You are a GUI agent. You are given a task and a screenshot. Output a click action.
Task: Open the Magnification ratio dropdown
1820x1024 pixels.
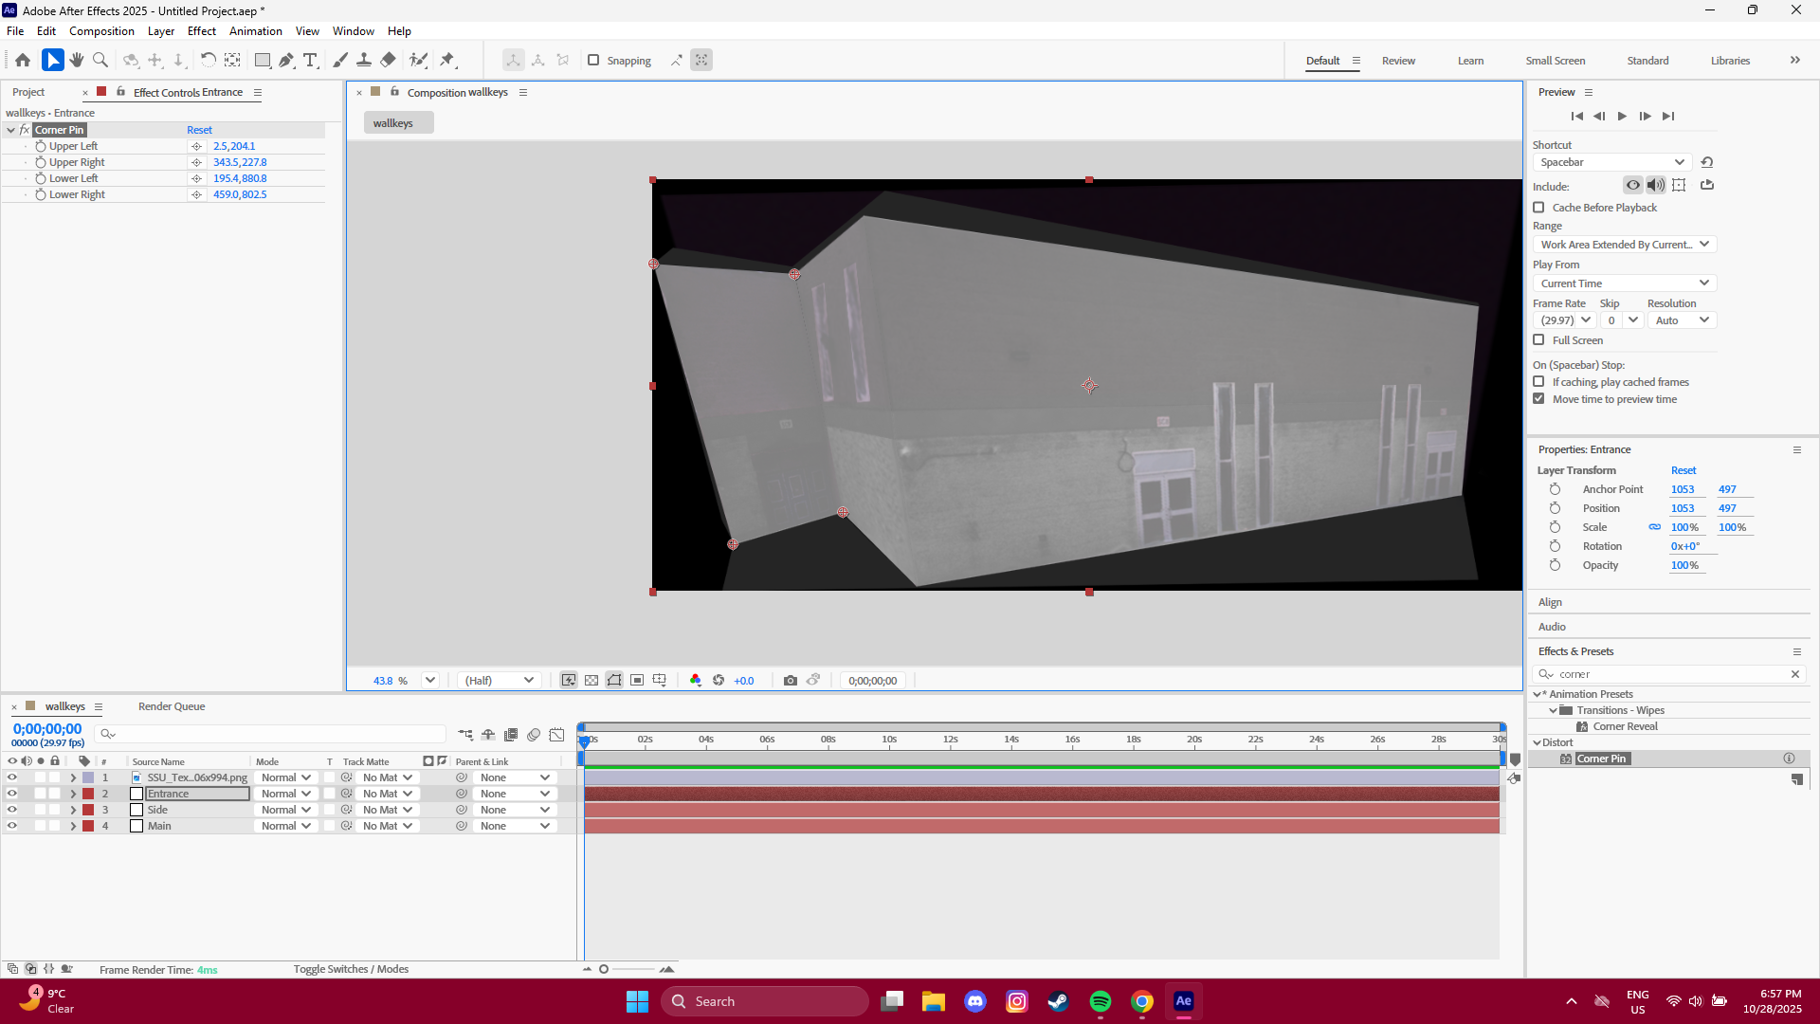pyautogui.click(x=429, y=680)
